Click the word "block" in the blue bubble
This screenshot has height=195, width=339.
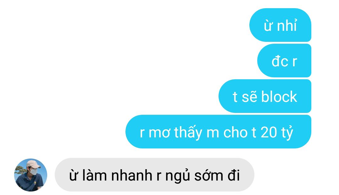coord(279,97)
